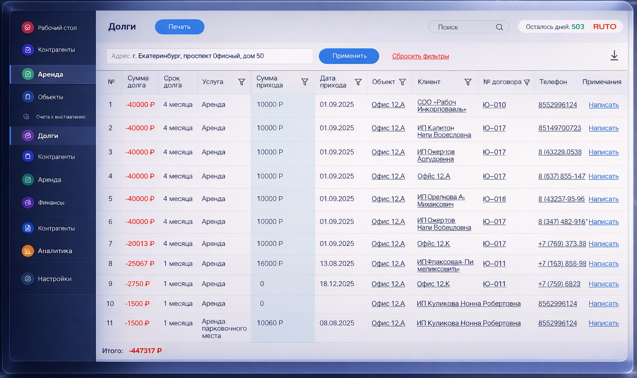Click Написать in row 1
The width and height of the screenshot is (637, 378).
tap(604, 105)
